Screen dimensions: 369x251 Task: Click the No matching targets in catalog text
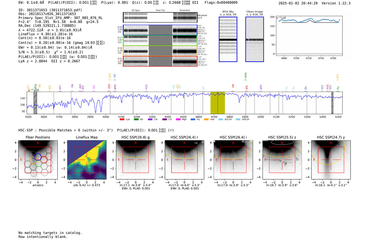point(50,233)
